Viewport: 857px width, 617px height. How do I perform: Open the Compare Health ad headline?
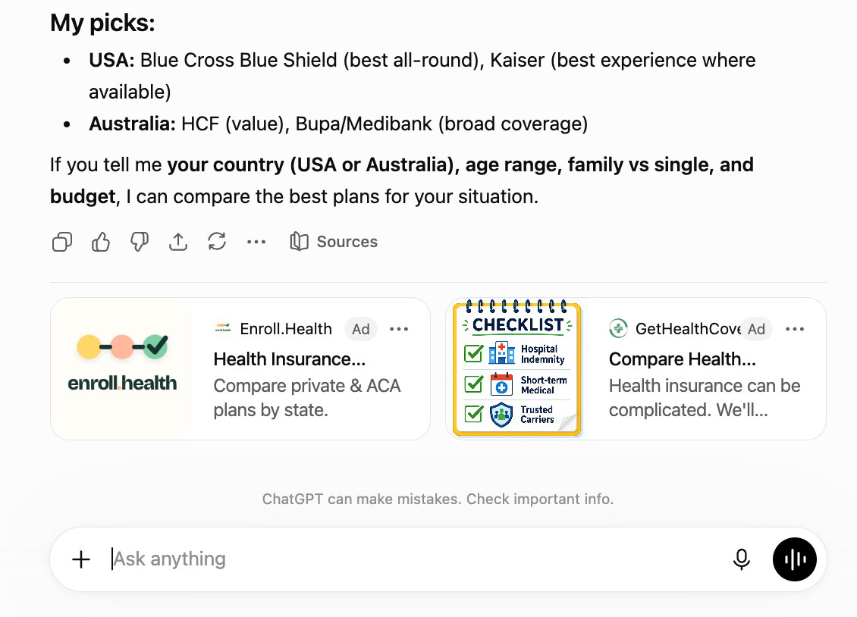coord(683,359)
